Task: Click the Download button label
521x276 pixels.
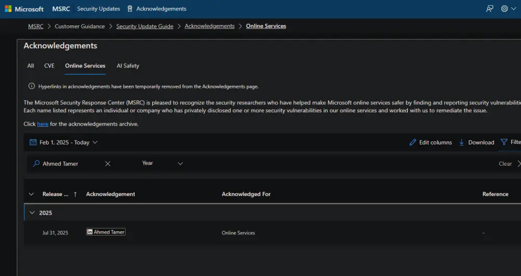Action: (481, 142)
